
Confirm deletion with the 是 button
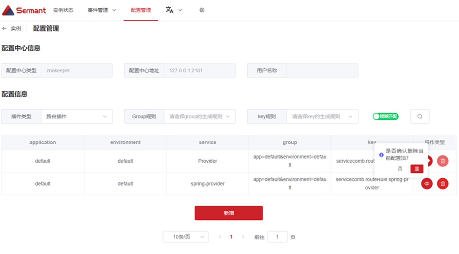click(417, 169)
